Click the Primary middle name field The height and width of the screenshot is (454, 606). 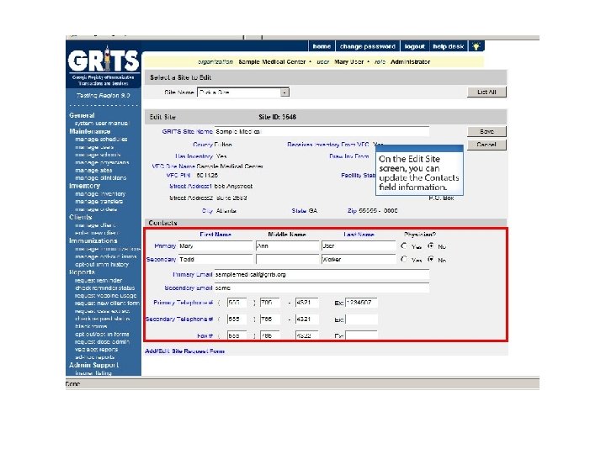(288, 245)
